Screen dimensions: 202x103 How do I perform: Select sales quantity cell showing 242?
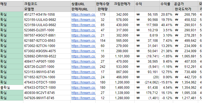103,67
